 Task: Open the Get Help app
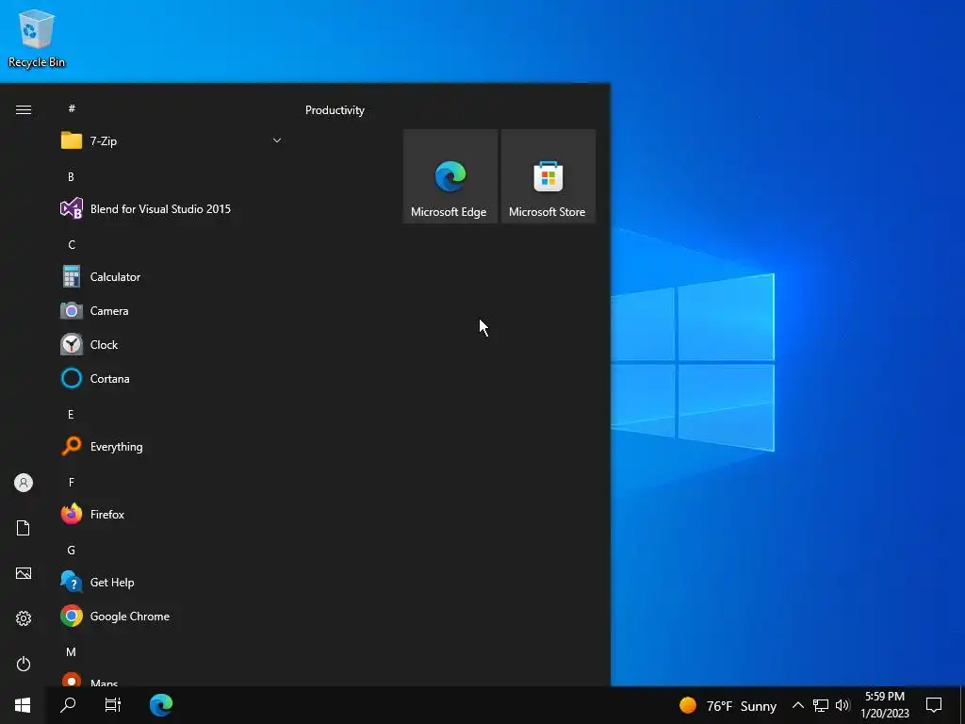[172, 583]
